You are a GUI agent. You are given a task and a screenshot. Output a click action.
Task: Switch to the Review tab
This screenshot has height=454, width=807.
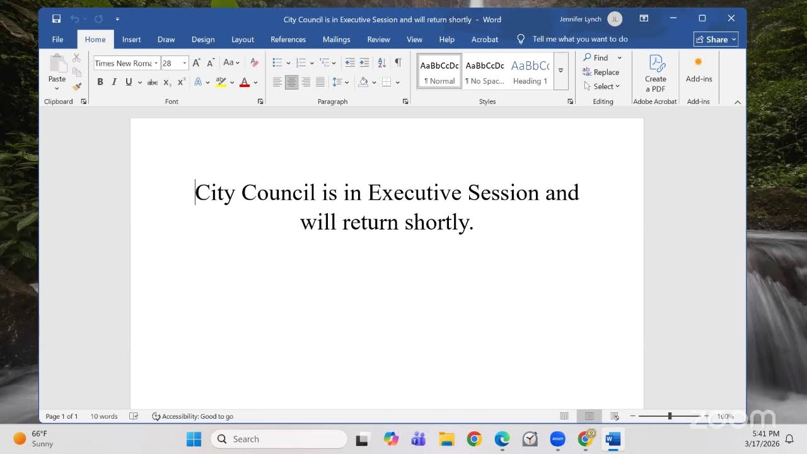pyautogui.click(x=378, y=39)
